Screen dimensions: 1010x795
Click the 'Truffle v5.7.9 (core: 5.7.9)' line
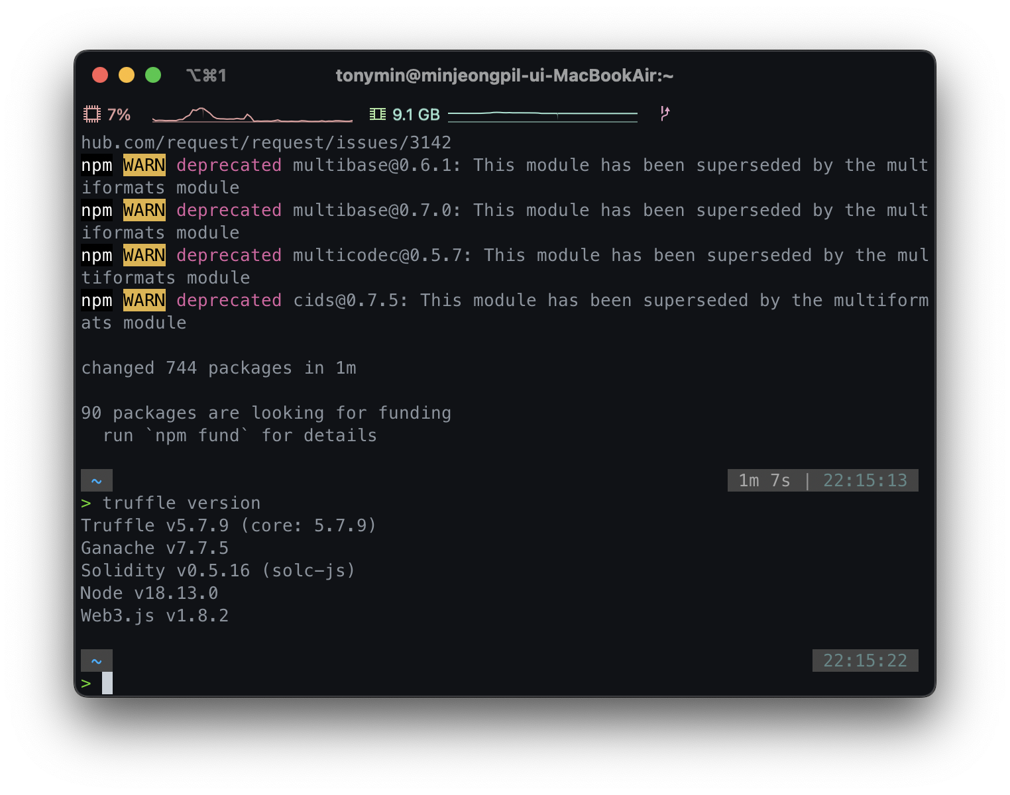pos(229,525)
